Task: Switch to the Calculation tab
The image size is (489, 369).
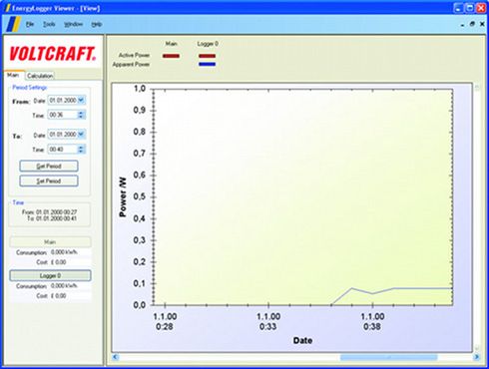Action: [40, 76]
